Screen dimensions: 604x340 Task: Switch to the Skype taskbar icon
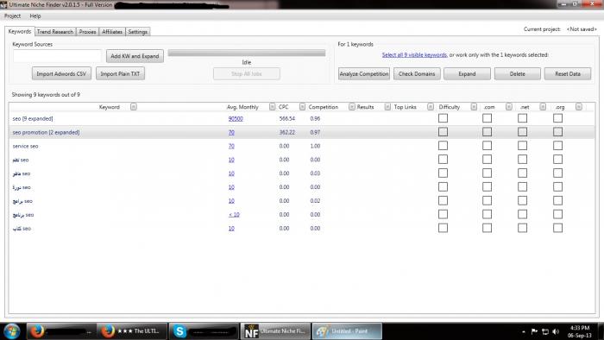[x=179, y=331]
